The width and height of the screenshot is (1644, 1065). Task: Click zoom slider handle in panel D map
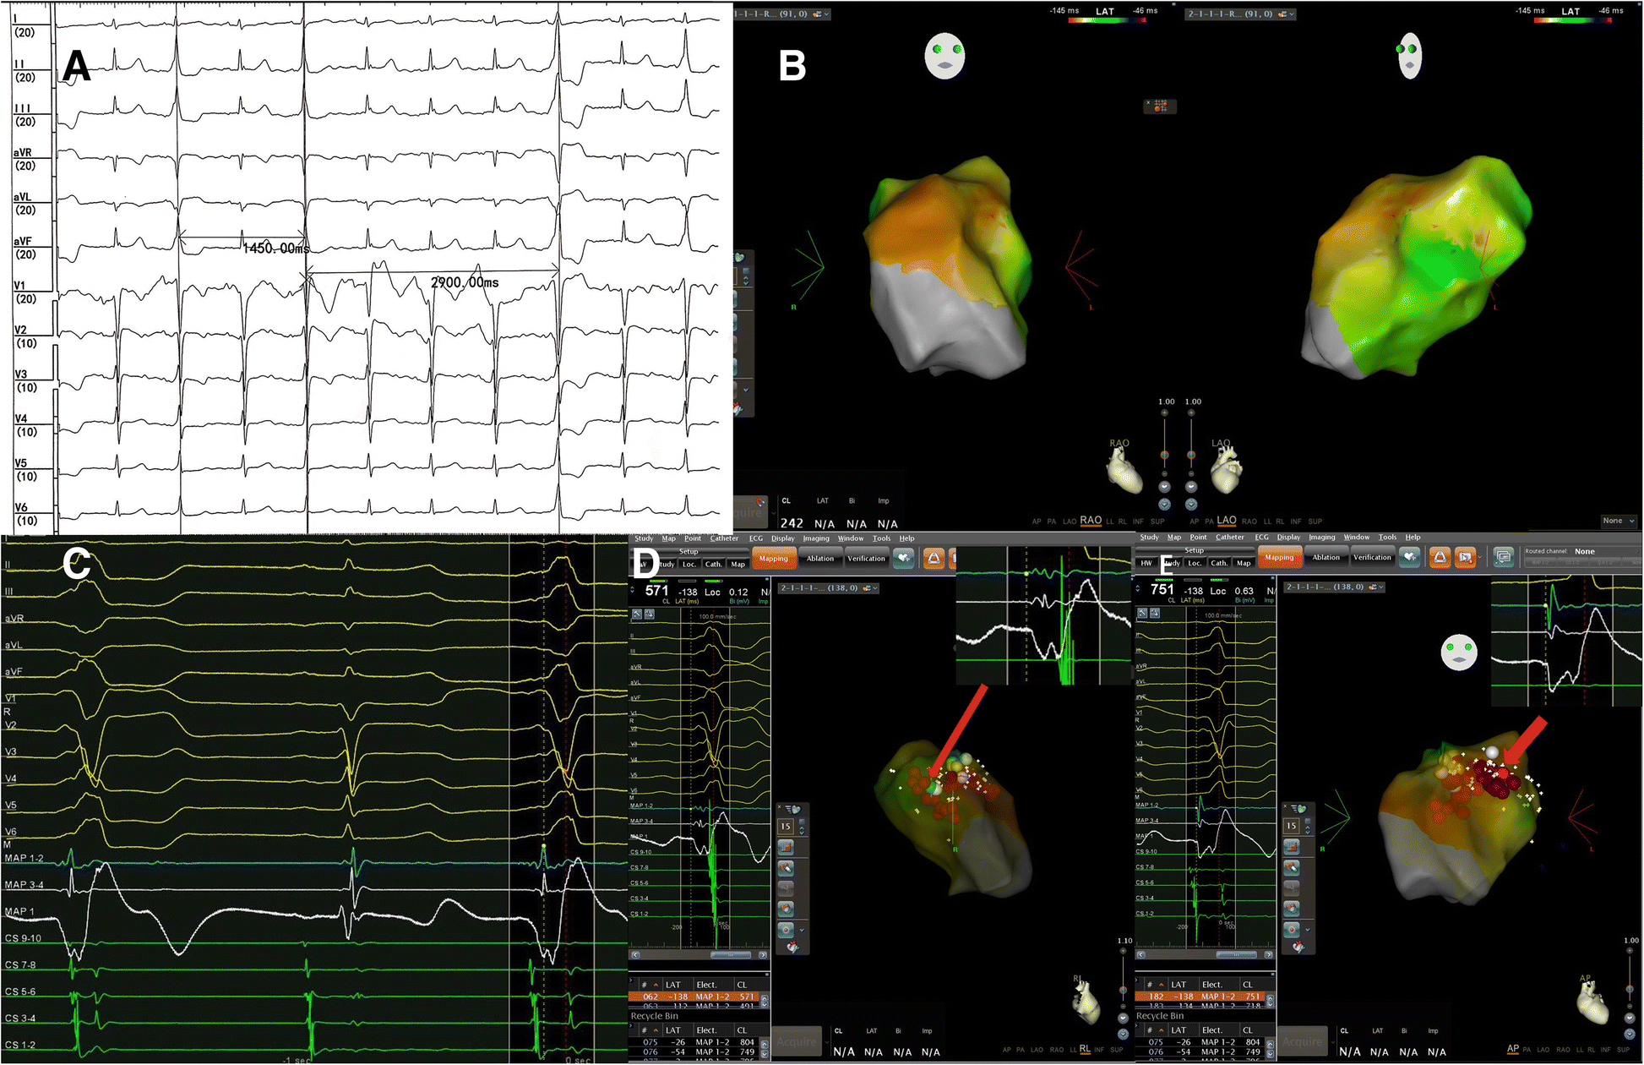tap(1123, 991)
